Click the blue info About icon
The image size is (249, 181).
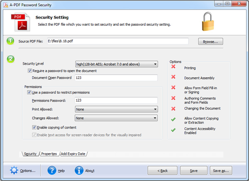tap(79, 170)
